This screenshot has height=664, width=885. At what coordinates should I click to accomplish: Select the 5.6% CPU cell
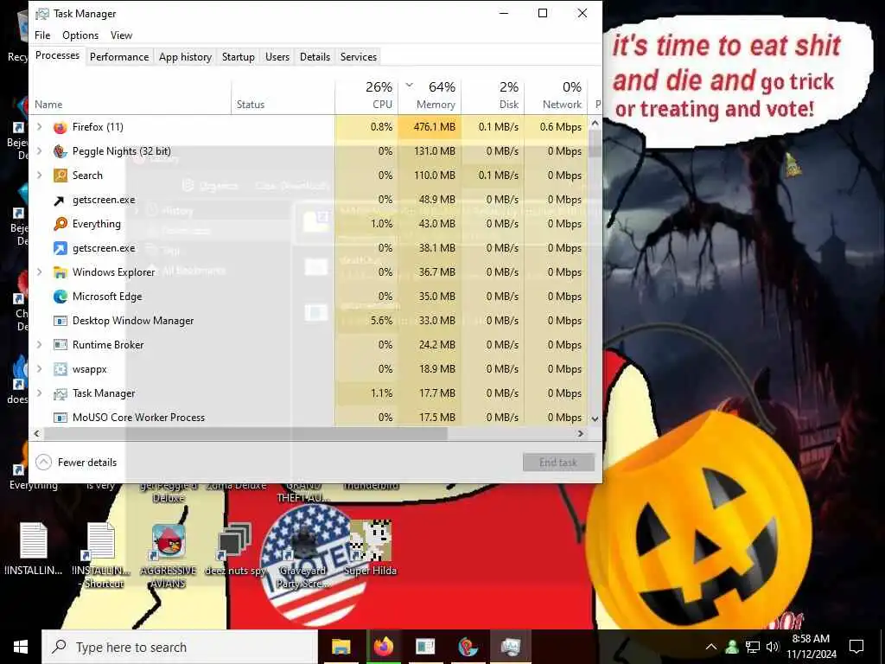366,321
